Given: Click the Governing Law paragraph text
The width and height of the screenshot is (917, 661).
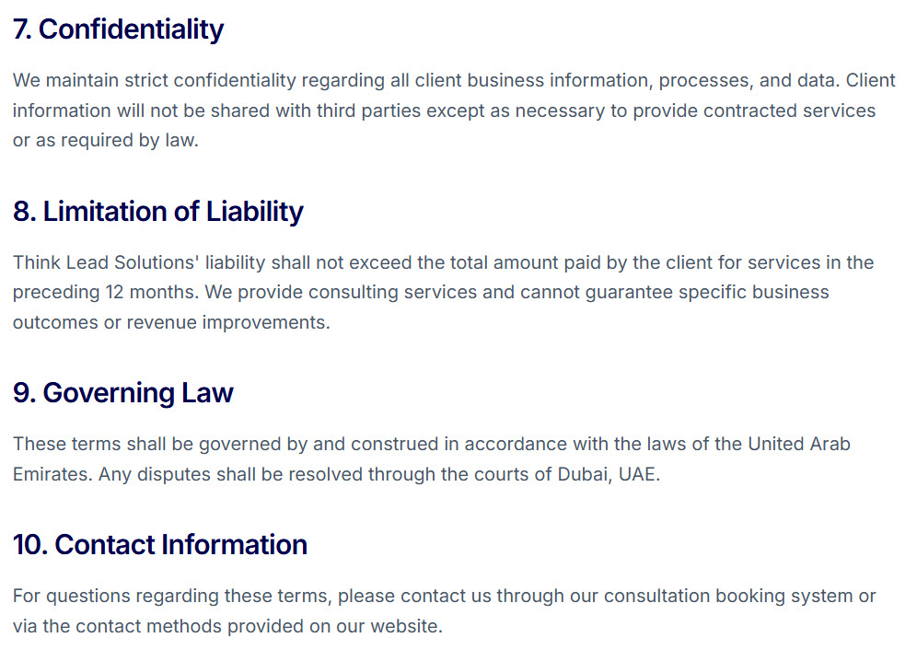Looking at the screenshot, I should pos(432,458).
